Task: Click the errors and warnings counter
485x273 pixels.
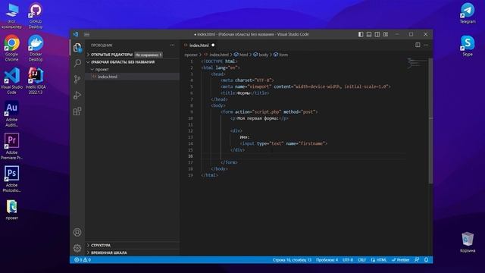Action: point(83,260)
